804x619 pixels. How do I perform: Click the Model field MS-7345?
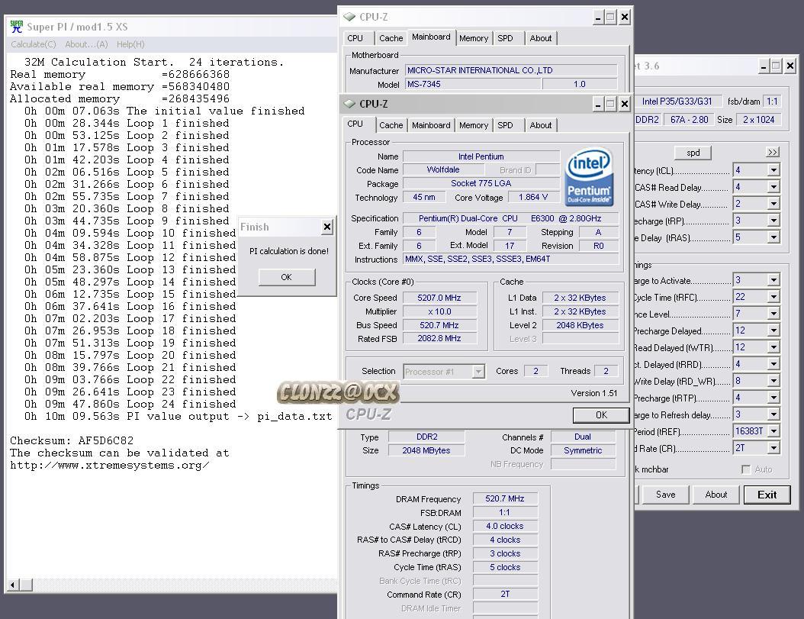[x=472, y=84]
